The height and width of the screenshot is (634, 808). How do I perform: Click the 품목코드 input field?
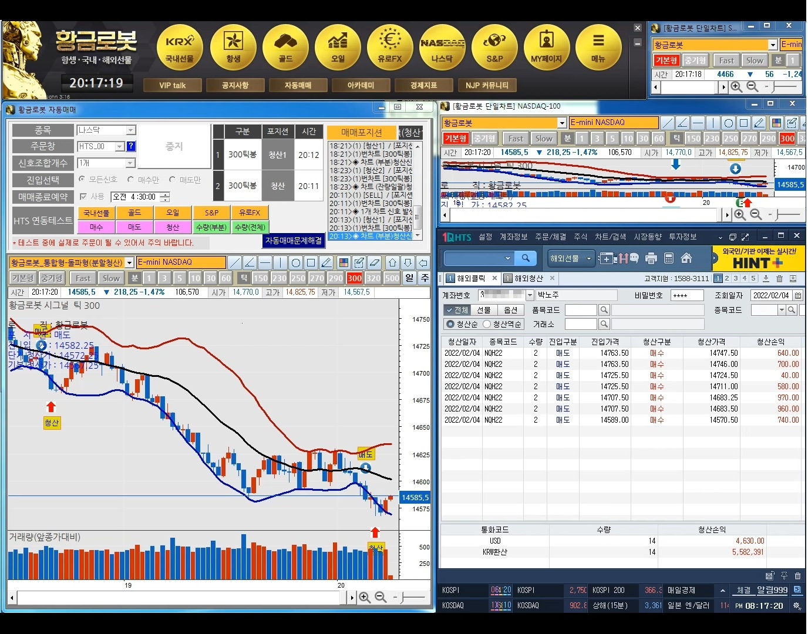tap(581, 310)
